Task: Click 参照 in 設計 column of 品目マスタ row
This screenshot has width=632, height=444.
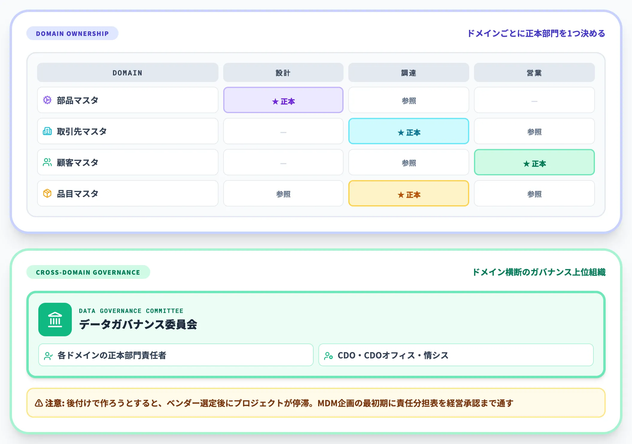Action: 283,193
